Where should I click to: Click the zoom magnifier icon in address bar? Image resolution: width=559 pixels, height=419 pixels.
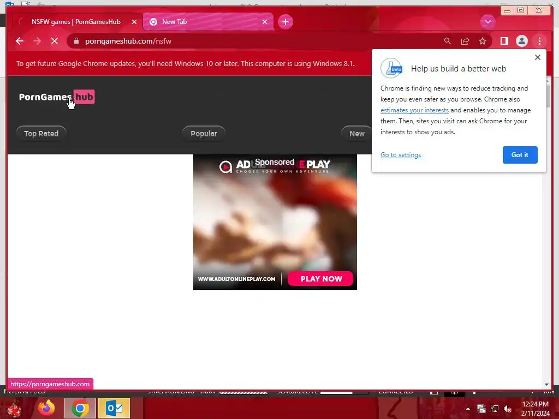(448, 41)
